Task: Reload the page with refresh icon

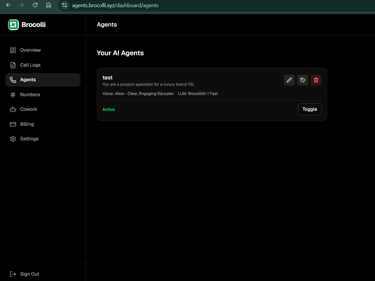Action: pyautogui.click(x=35, y=5)
